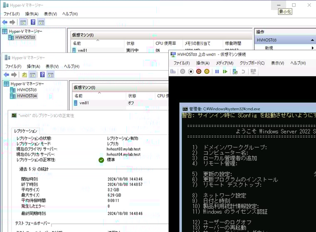This screenshot has height=232, width=316.
Task: Click the green 標準 replication health check icon
Action: (101, 160)
